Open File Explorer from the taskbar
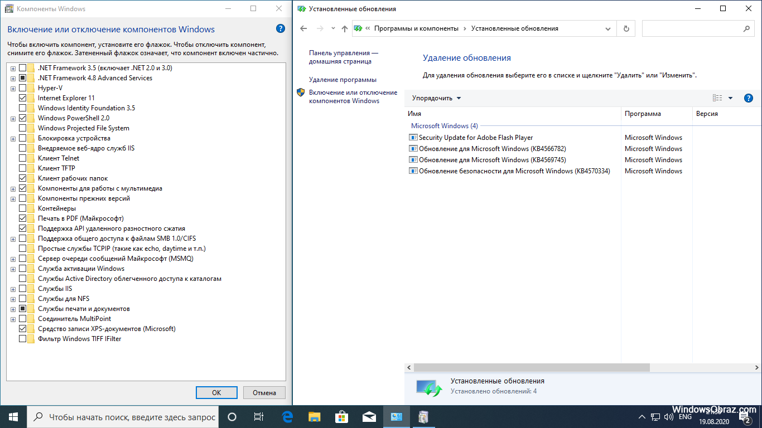The image size is (762, 428). [315, 417]
